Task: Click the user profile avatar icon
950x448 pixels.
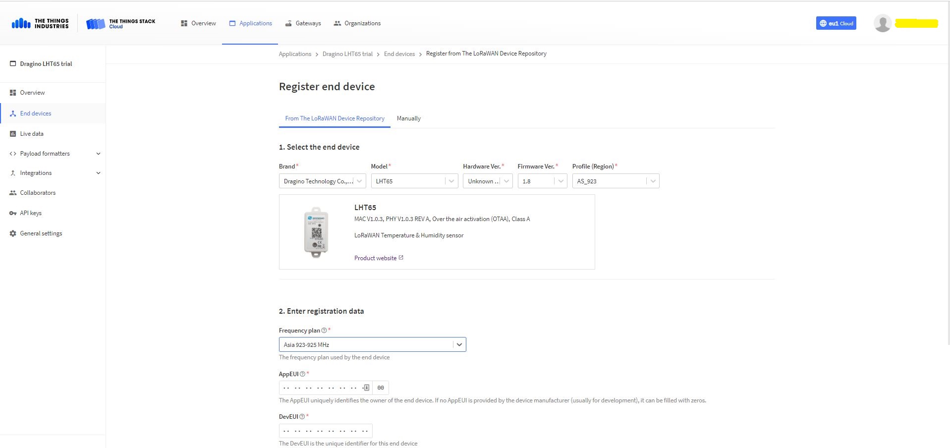Action: [882, 23]
